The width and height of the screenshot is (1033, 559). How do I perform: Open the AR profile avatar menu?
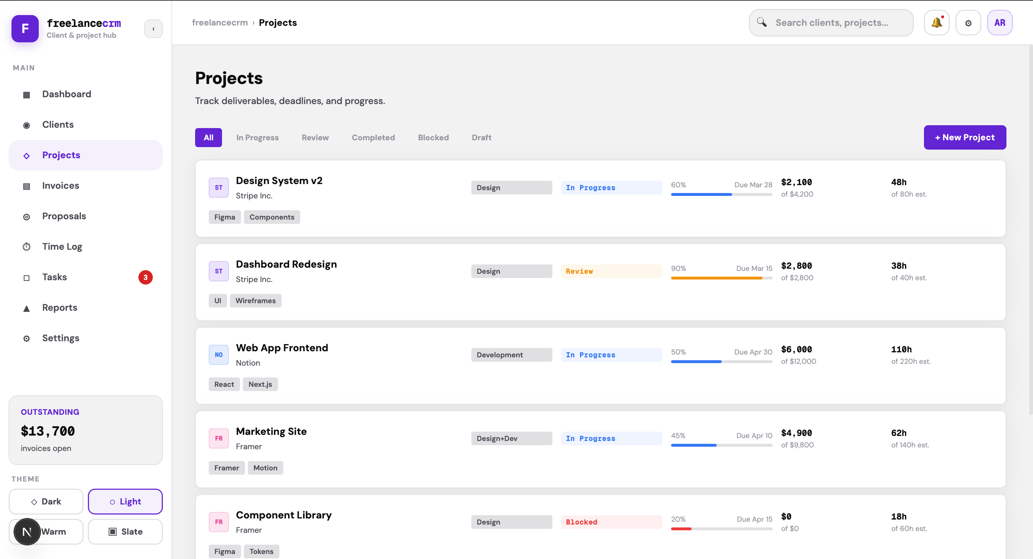pos(1000,23)
